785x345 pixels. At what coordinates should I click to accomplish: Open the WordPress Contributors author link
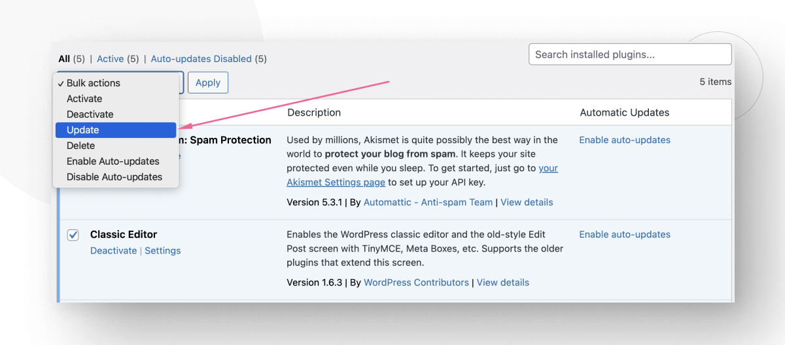[416, 283]
